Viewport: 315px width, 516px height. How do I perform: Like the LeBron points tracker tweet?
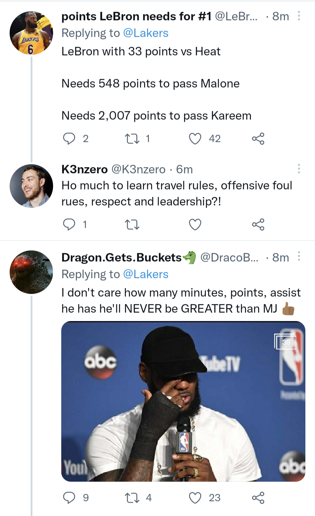click(195, 138)
